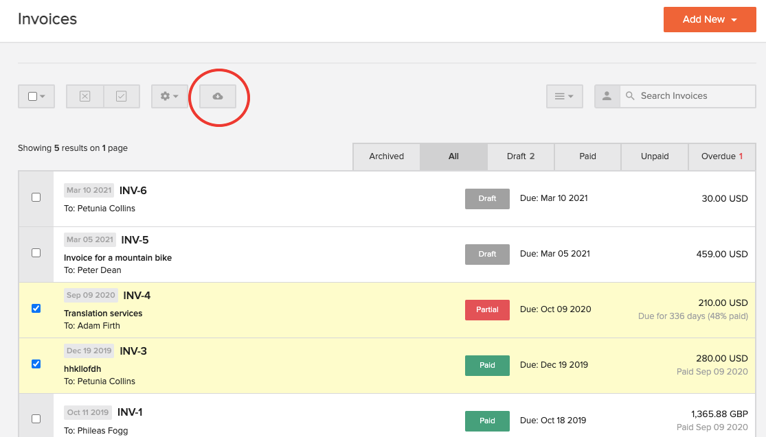Click 'To: Adam Firth' recipient
The image size is (766, 437).
92,326
